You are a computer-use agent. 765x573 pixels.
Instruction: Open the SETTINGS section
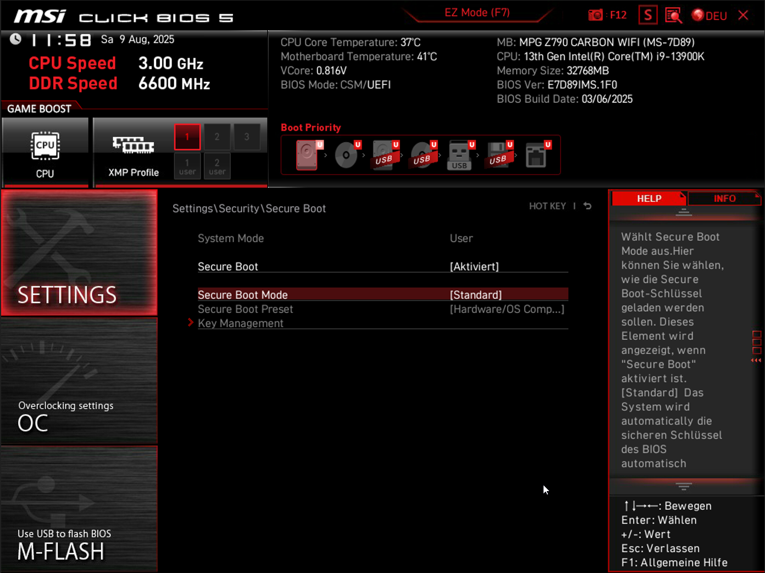(79, 252)
